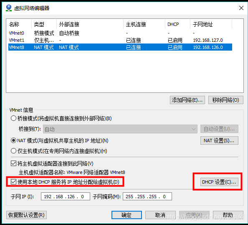The height and width of the screenshot is (225, 248).
Task: Click subnet address 192.168.127.0 cell
Action: pyautogui.click(x=208, y=40)
